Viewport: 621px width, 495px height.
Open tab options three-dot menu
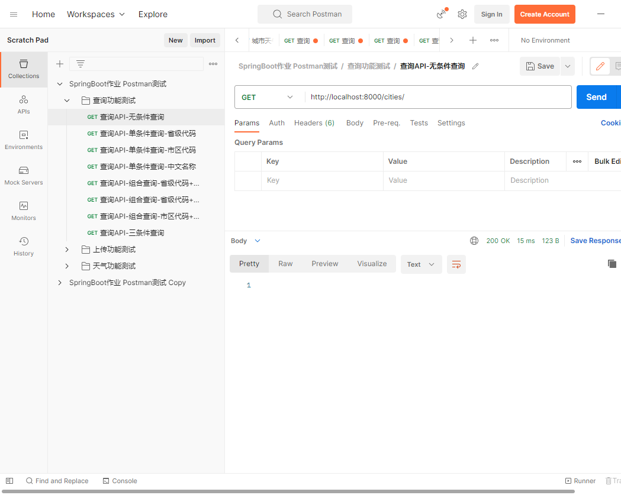[494, 40]
